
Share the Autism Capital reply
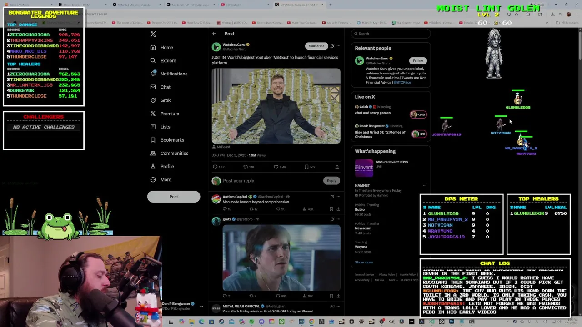pos(338,209)
